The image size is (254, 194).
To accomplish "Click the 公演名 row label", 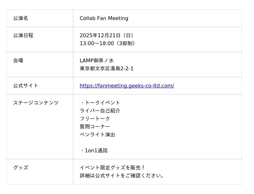I will coord(21,18).
